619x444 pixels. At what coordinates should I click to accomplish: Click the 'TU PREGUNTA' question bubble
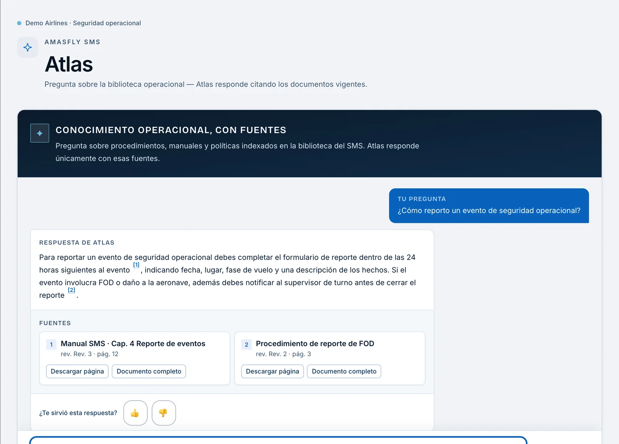[489, 205]
